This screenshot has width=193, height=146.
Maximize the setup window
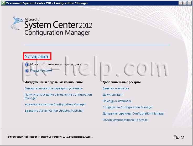185,3
